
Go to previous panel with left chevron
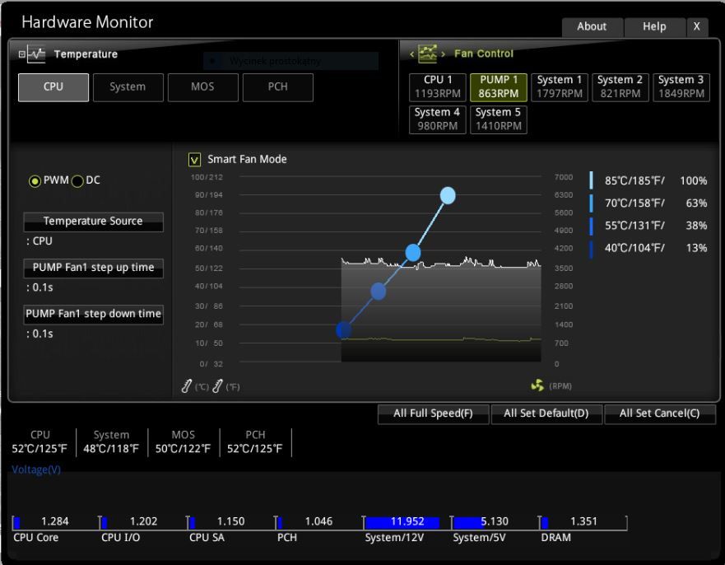pyautogui.click(x=411, y=54)
